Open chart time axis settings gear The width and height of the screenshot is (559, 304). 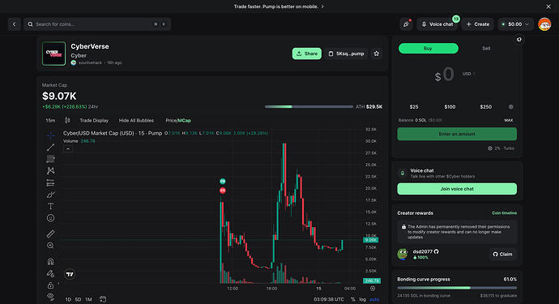coord(373,289)
